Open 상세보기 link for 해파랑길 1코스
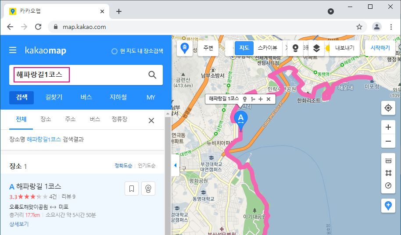Viewport: 401px width, 235px height. pyautogui.click(x=19, y=224)
